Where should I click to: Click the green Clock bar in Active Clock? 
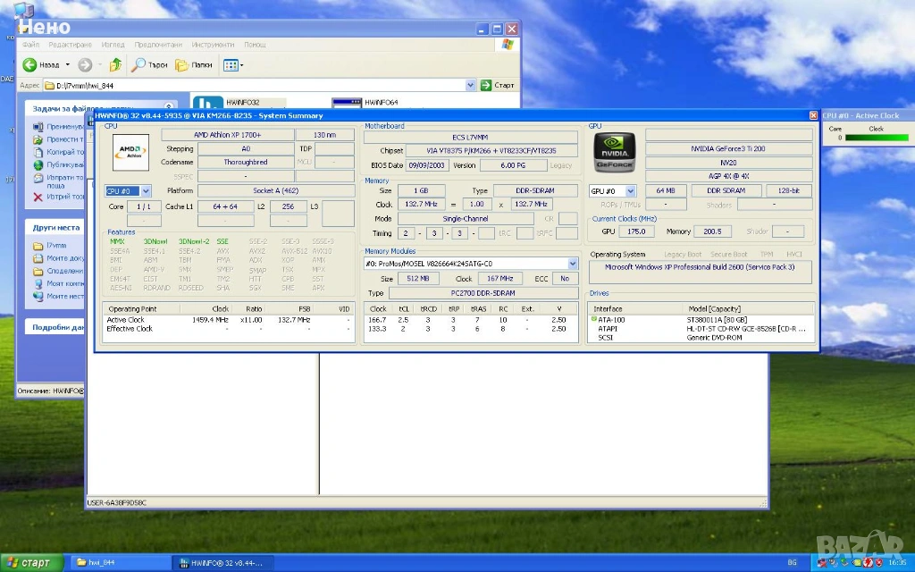coord(876,138)
